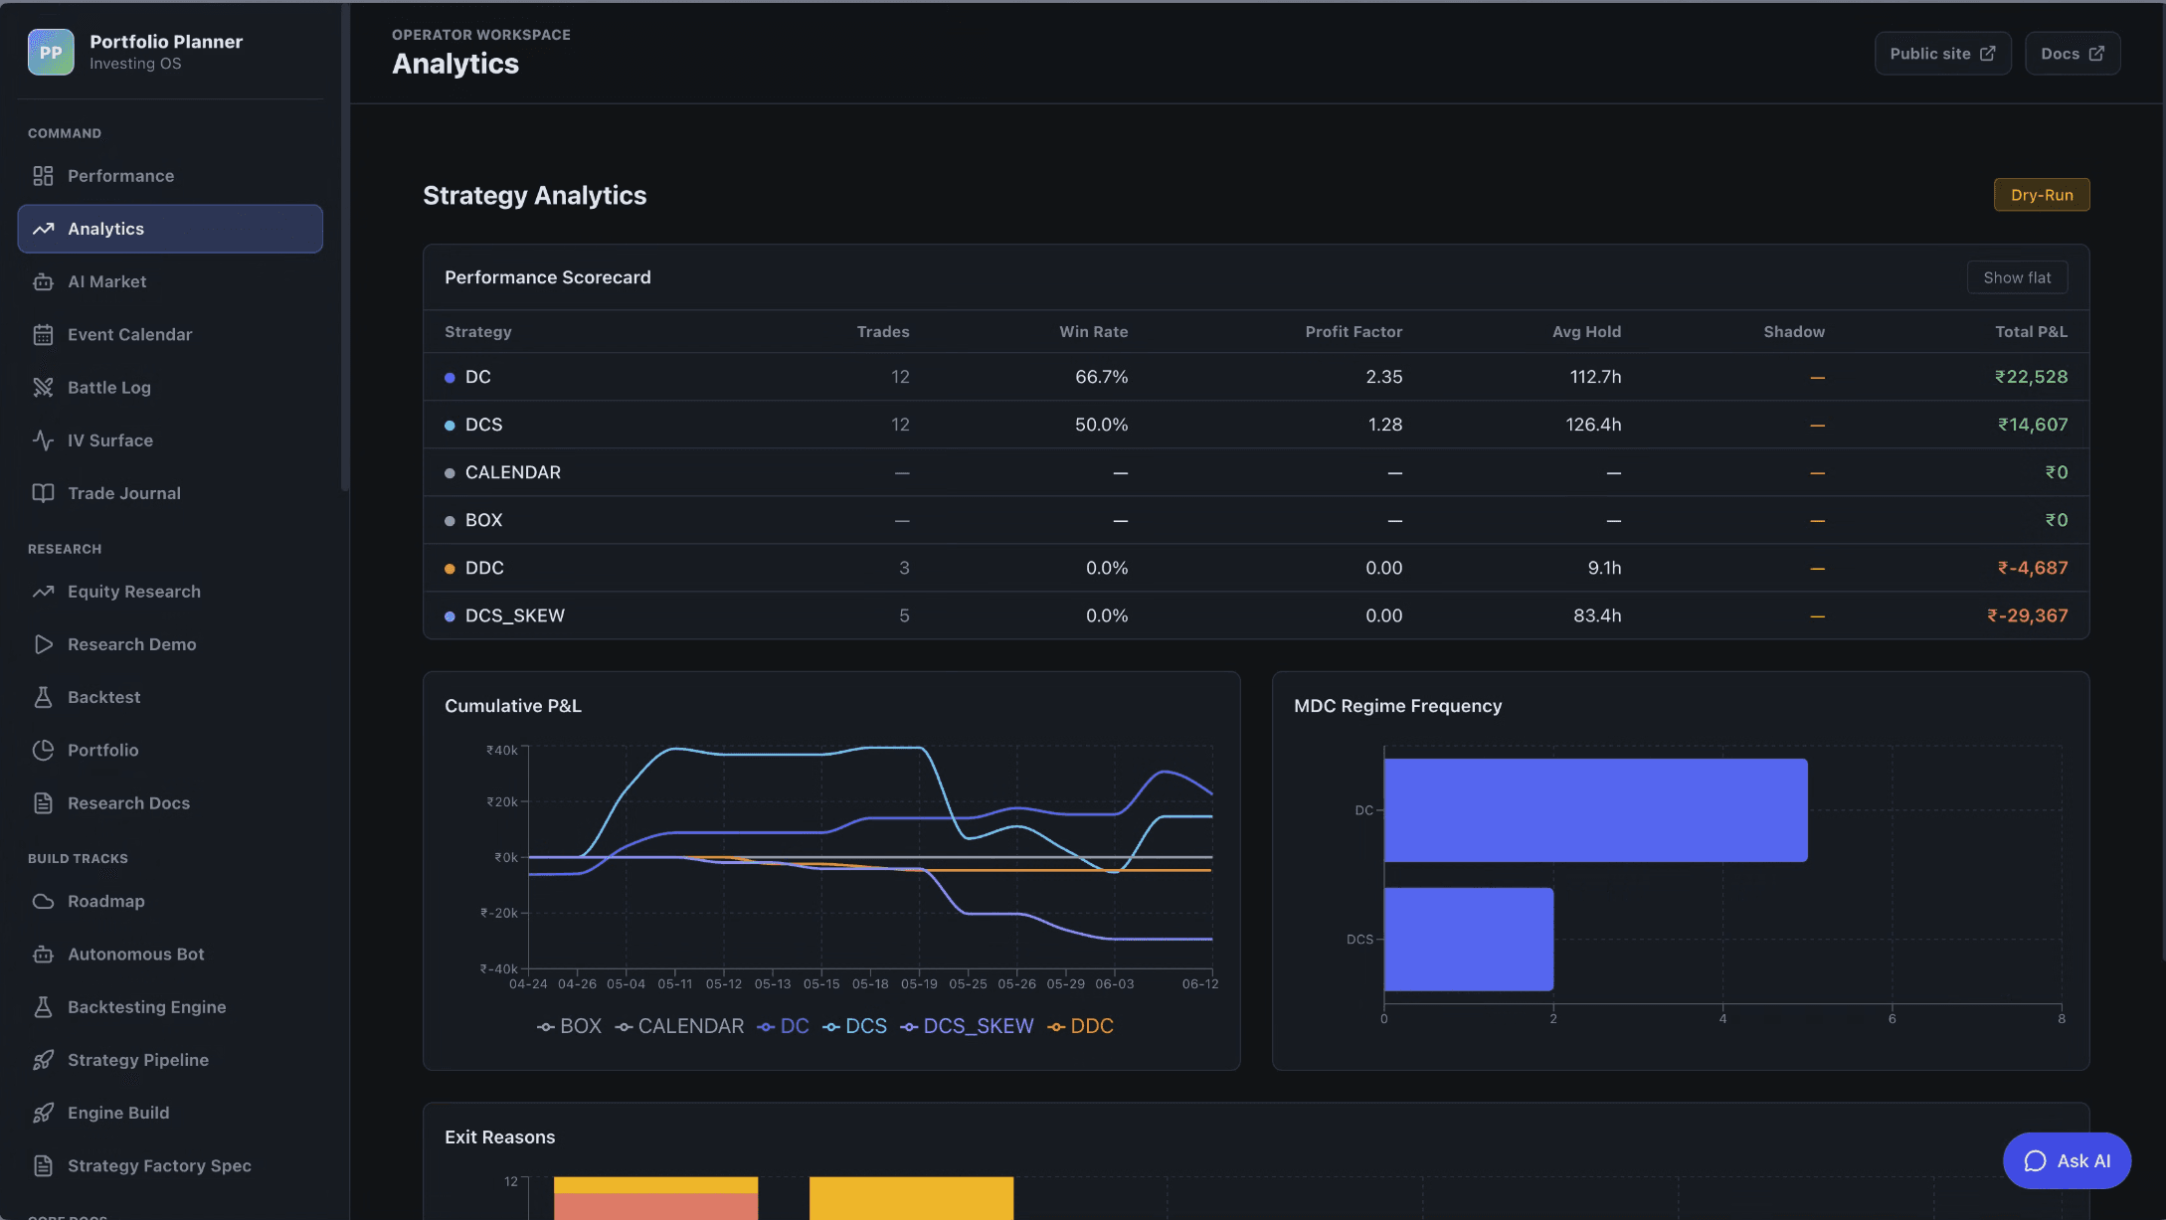This screenshot has width=2166, height=1220.
Task: Toggle DC series in chart legend
Action: pos(783,1026)
